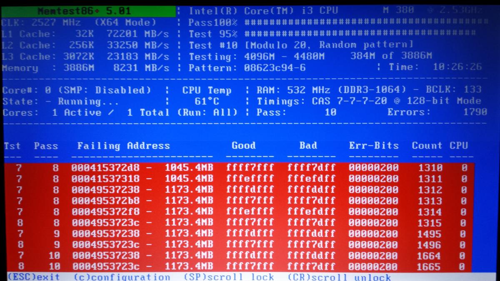Click error count value 1312
The height and width of the screenshot is (281, 500).
pyautogui.click(x=430, y=190)
